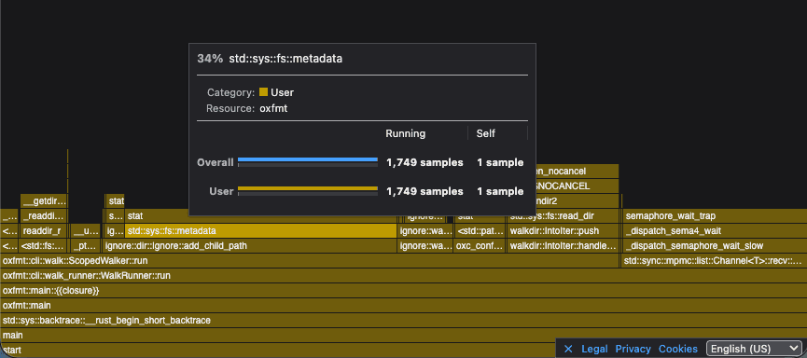The height and width of the screenshot is (358, 807).
Task: Open the Legal link in the footer
Action: coord(594,349)
